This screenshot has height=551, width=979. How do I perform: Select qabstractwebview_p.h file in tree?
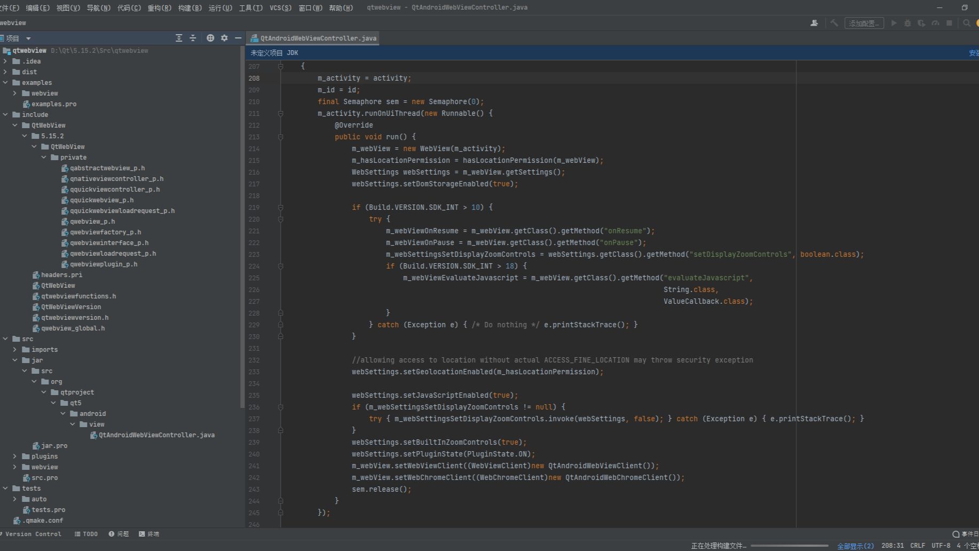[102, 168]
